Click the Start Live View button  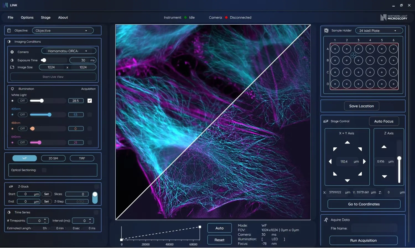[53, 77]
